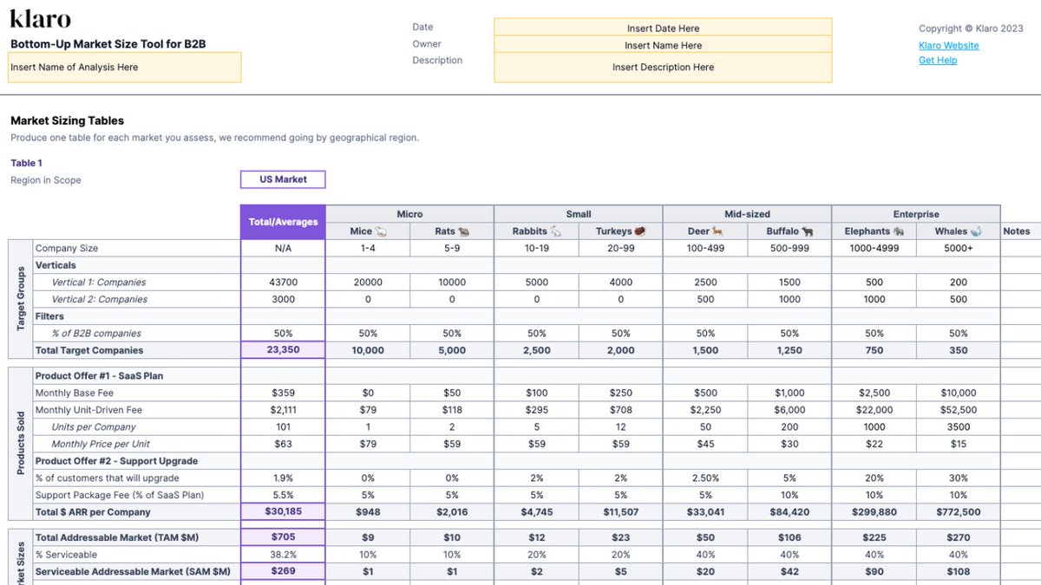The height and width of the screenshot is (585, 1041).
Task: Select the Total $ ARR per Company label
Action: coord(93,512)
